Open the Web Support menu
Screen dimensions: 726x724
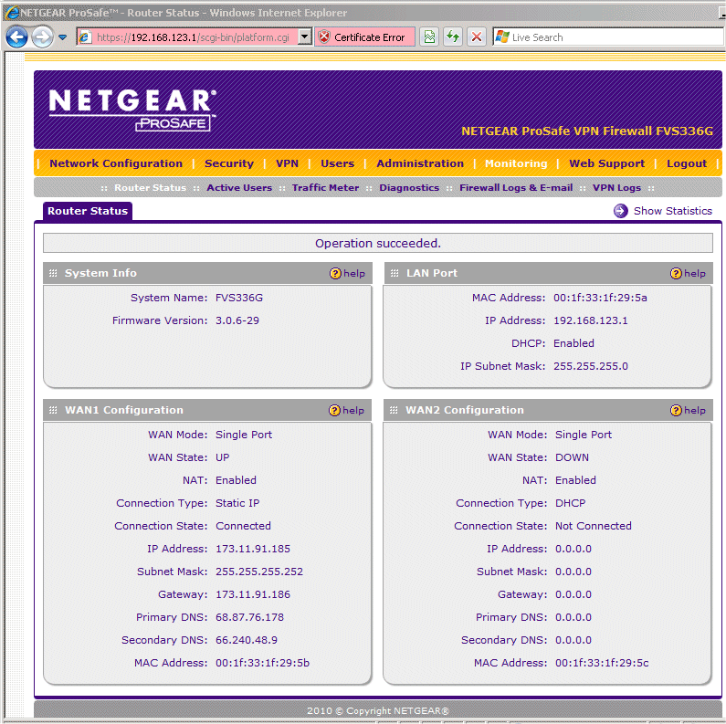(x=606, y=163)
